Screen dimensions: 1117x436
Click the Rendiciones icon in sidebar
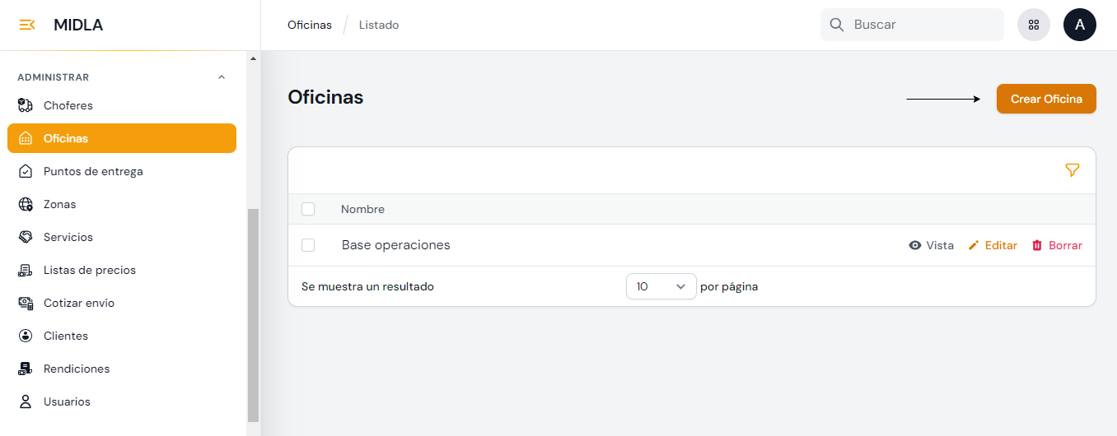pos(26,369)
